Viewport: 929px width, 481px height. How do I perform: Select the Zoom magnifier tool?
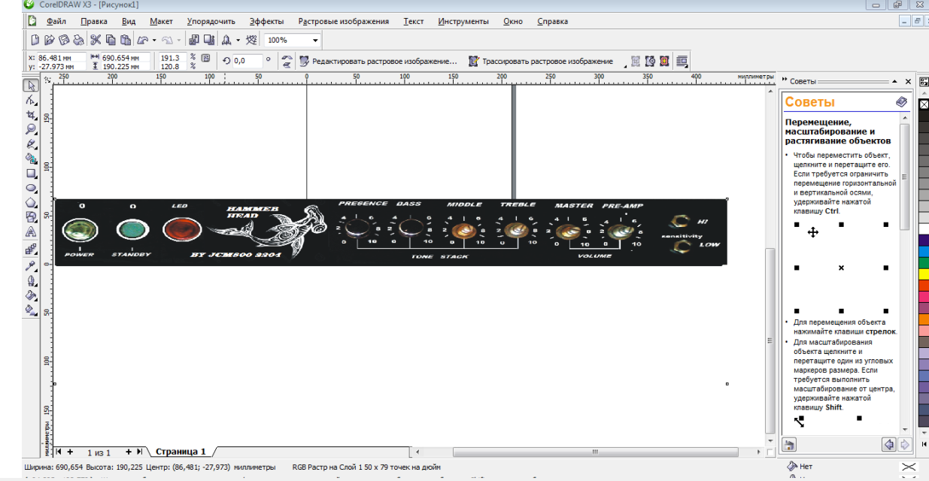pos(31,129)
